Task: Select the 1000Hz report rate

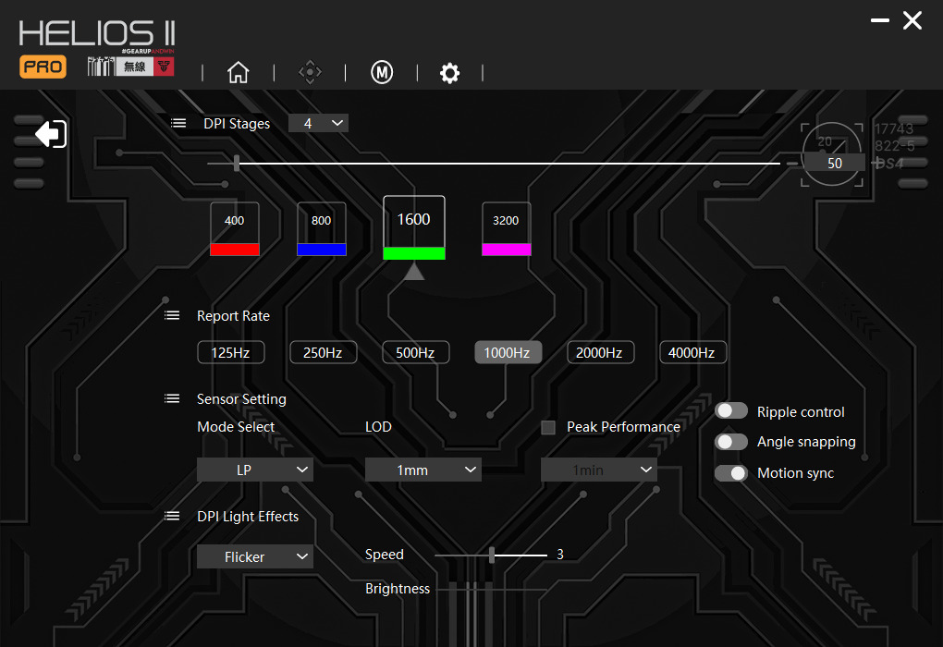Action: [508, 352]
